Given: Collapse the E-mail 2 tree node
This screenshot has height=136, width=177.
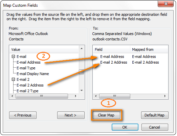Looking at the screenshot, I should click(13, 79).
